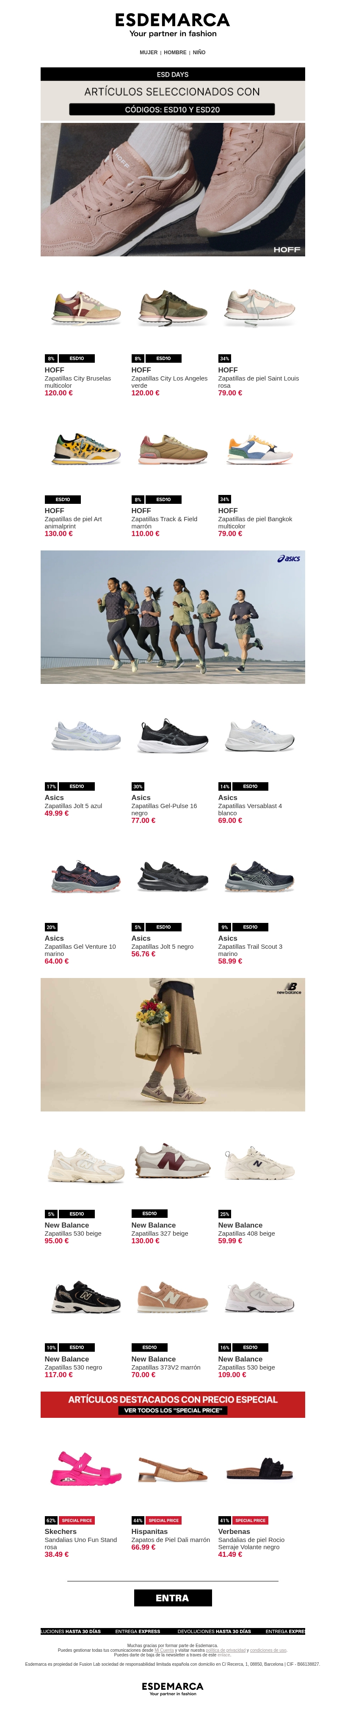Open the NIÑO category link
Screen dimensions: 342x1717
pos(199,52)
